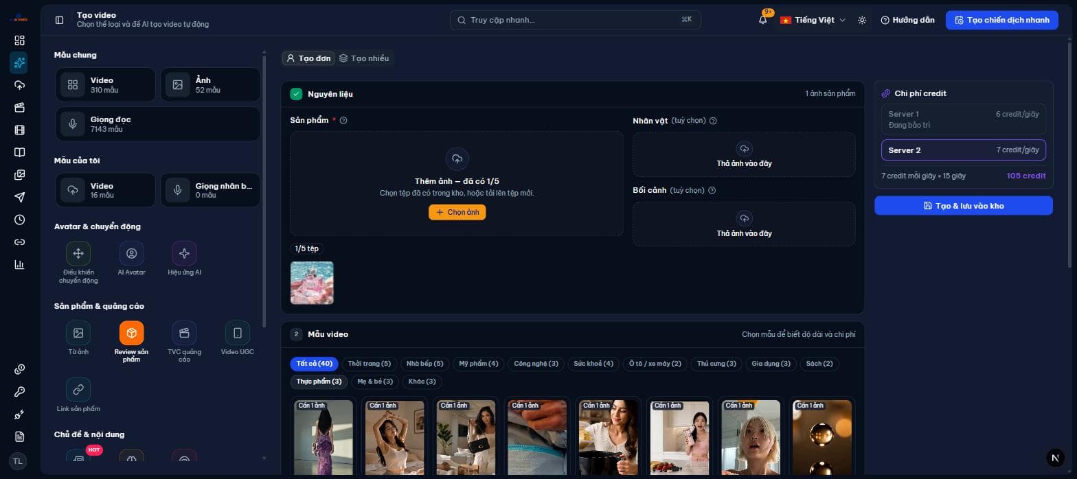Screen dimensions: 1077x479
Task: Open the Hướng dẫn guide link
Action: coord(907,20)
